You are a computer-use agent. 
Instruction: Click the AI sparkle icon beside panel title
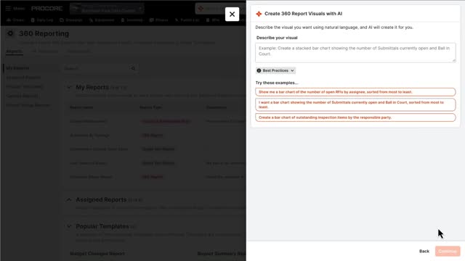tap(259, 14)
